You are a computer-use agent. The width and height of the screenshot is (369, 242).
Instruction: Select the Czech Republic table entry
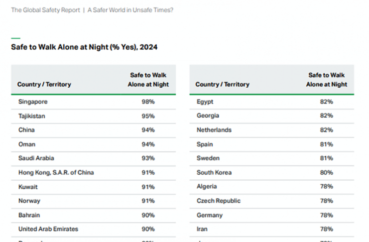tap(219, 201)
